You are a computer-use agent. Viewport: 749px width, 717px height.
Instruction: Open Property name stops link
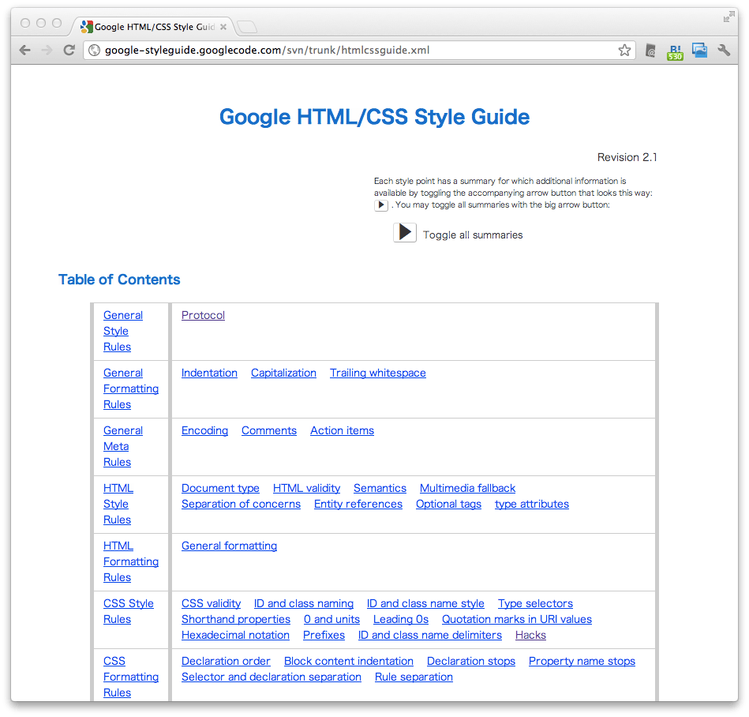point(582,661)
